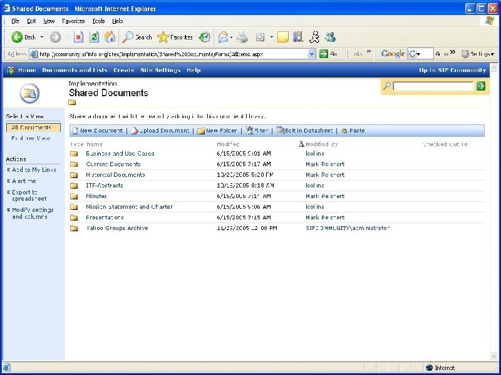The width and height of the screenshot is (501, 375).
Task: Open the Tools menu
Action: [x=98, y=21]
